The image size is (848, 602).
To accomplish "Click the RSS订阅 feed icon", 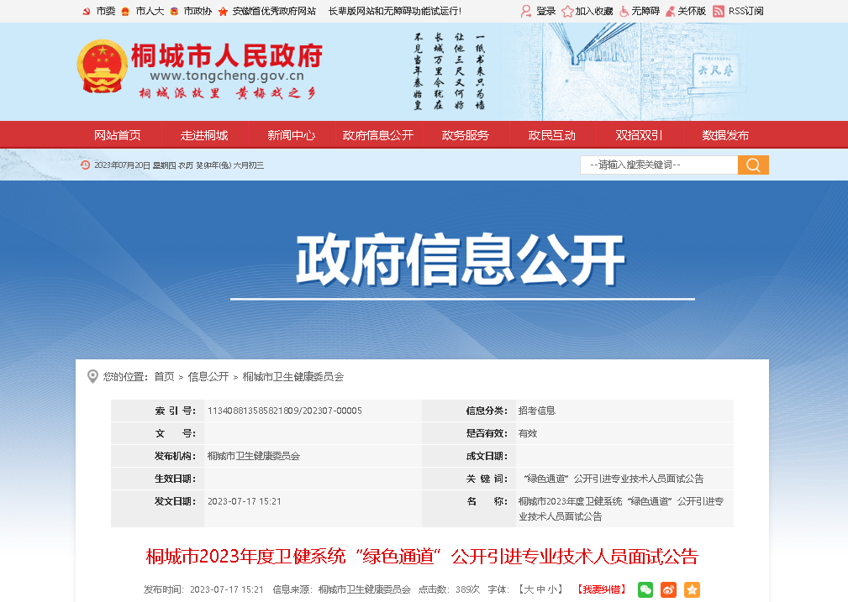I will click(719, 12).
